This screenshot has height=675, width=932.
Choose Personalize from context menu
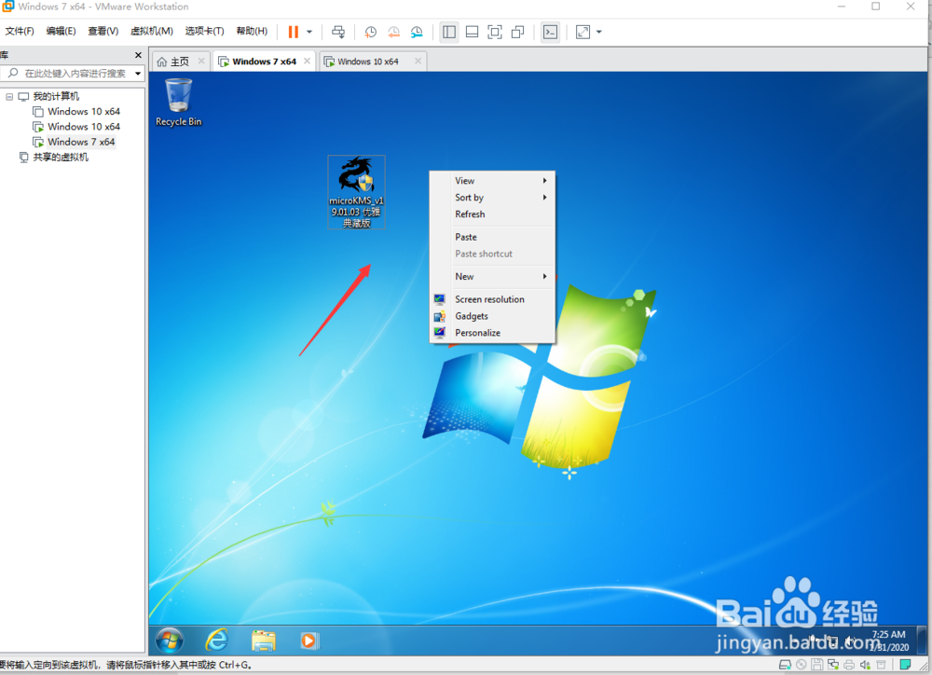[492, 333]
